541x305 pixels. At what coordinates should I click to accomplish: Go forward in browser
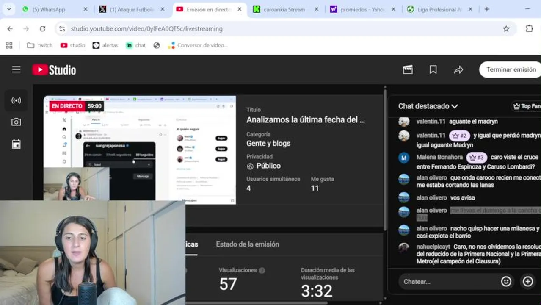(26, 29)
